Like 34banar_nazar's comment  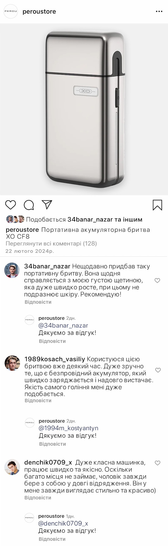point(157,281)
